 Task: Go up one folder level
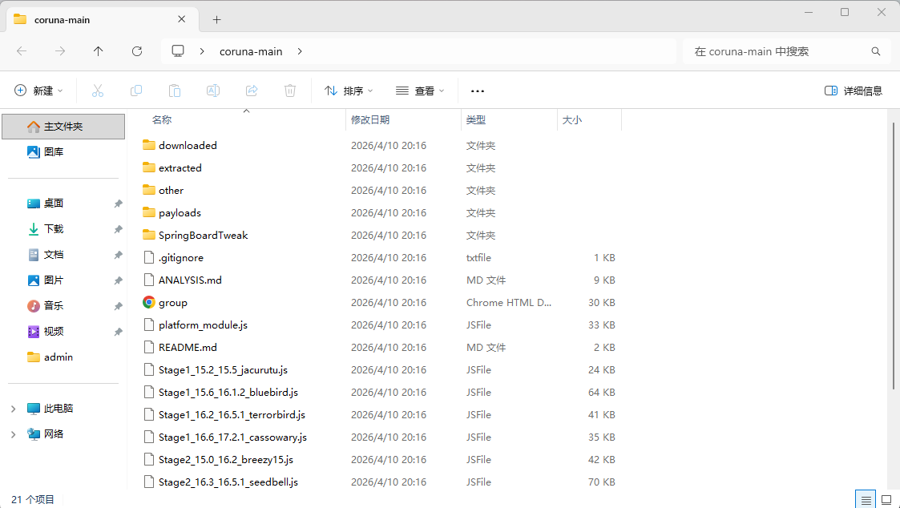(98, 51)
